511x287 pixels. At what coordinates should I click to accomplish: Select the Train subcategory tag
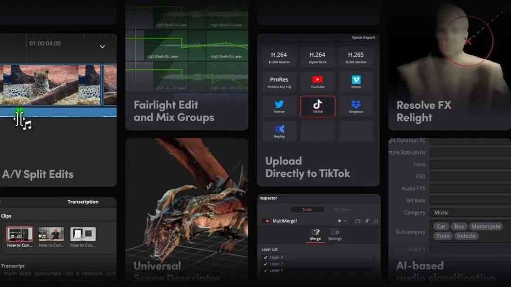pyautogui.click(x=442, y=236)
